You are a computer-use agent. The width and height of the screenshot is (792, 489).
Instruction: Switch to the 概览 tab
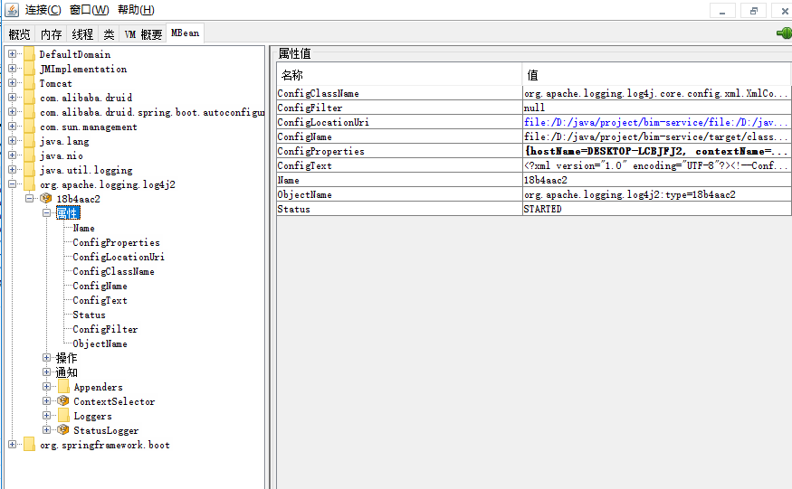click(20, 33)
